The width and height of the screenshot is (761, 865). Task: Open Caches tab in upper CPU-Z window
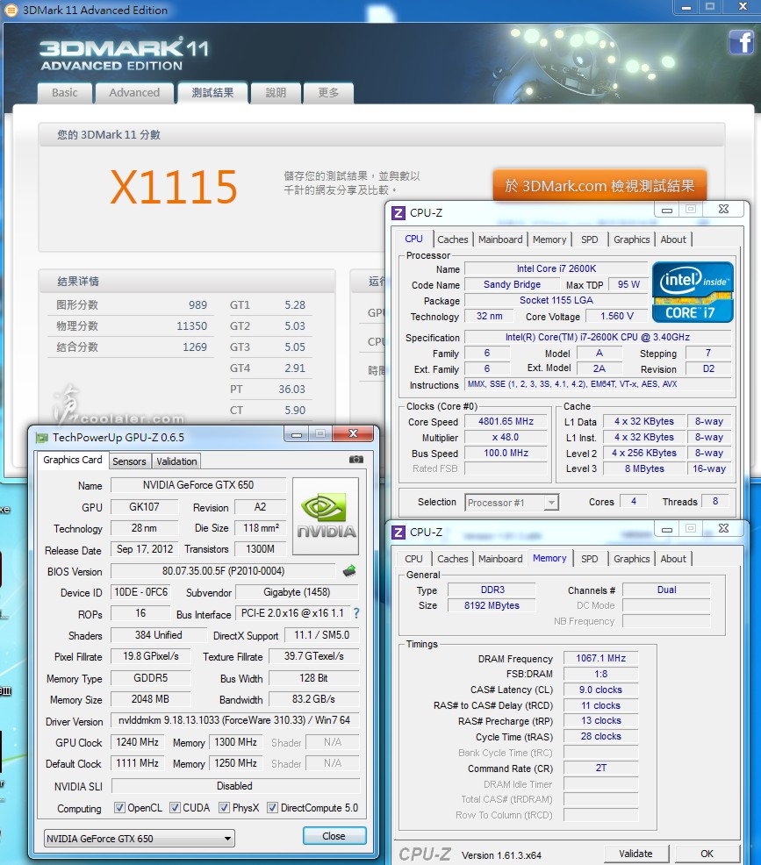tap(453, 239)
